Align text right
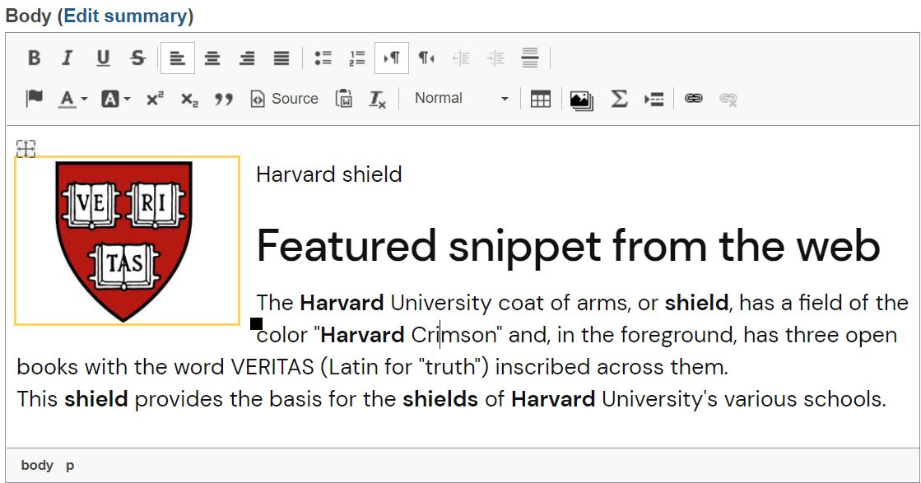 (247, 58)
